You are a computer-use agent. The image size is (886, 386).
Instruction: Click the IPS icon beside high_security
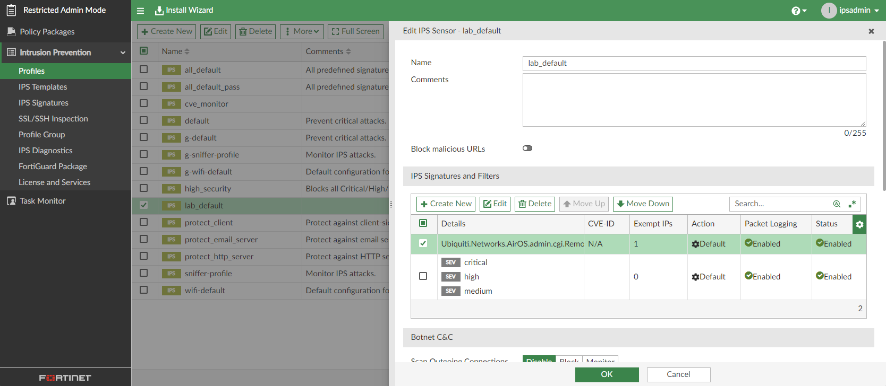click(x=171, y=189)
